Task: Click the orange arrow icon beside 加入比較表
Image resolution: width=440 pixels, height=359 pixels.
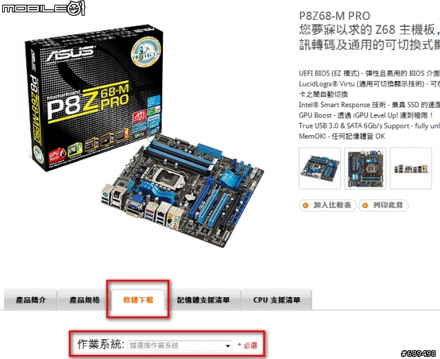Action: (305, 205)
